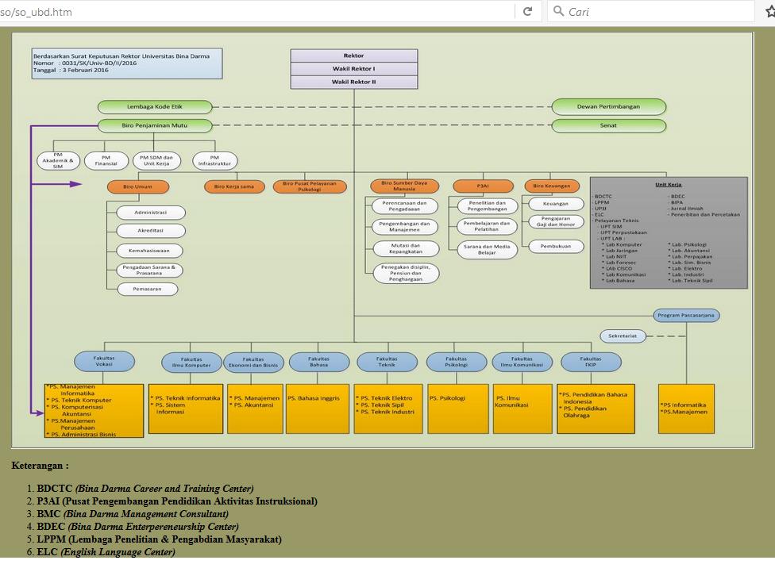This screenshot has height=564, width=775.
Task: Click the magnifier icon in the Cari box
Action: point(558,11)
